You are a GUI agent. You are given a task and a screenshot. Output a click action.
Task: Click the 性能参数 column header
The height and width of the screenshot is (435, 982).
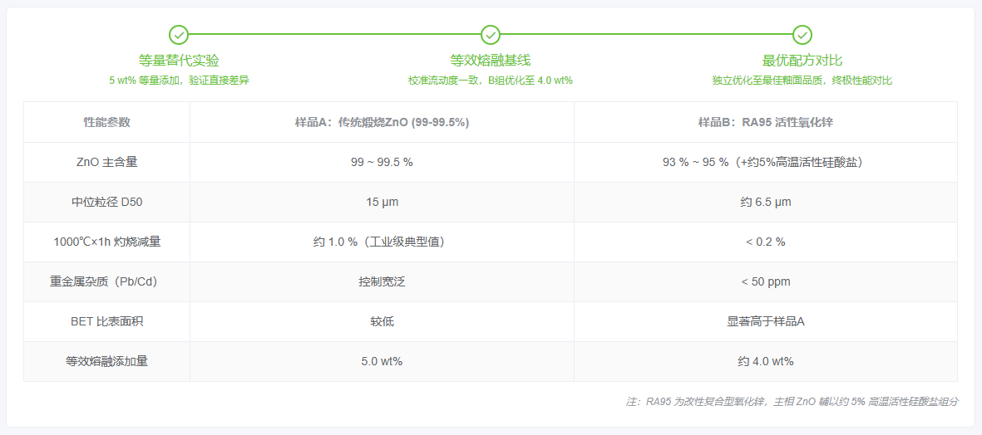[x=107, y=123]
